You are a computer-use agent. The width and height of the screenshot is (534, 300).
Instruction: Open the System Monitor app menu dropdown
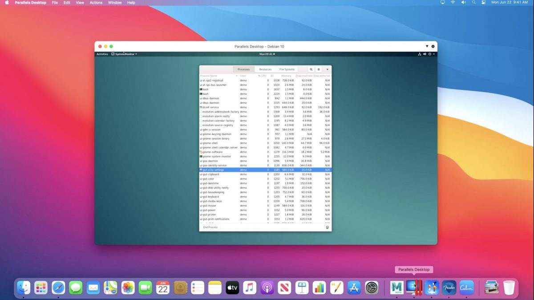(125, 54)
